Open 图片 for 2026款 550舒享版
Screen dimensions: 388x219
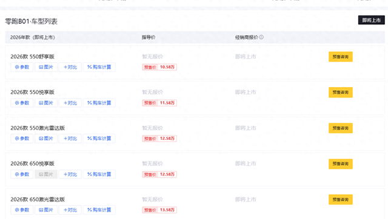click(46, 67)
